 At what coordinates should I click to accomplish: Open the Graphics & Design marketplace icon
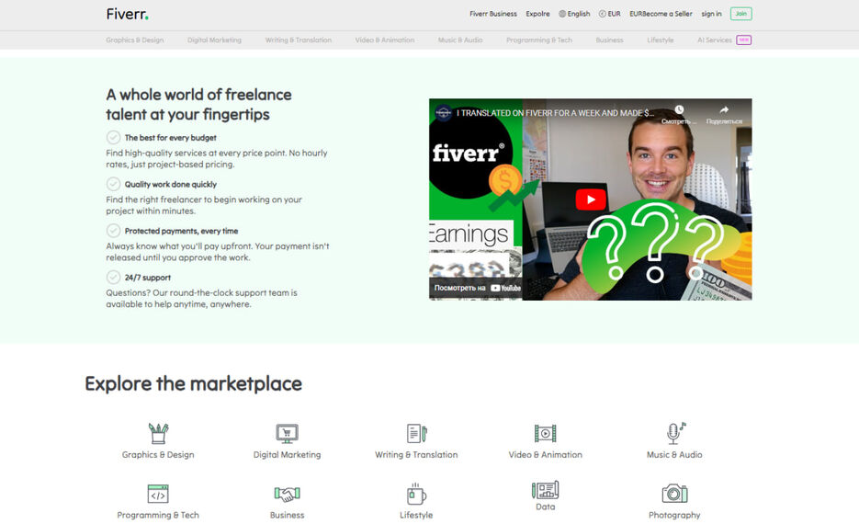click(158, 433)
